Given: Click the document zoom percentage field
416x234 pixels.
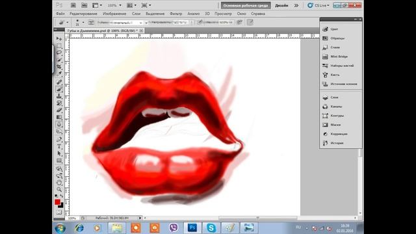Looking at the screenshot, I should tap(72, 218).
